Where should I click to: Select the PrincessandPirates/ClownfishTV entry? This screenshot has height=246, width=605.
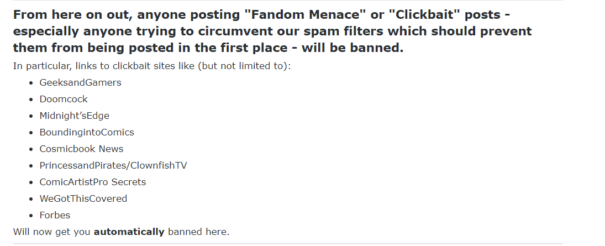113,166
